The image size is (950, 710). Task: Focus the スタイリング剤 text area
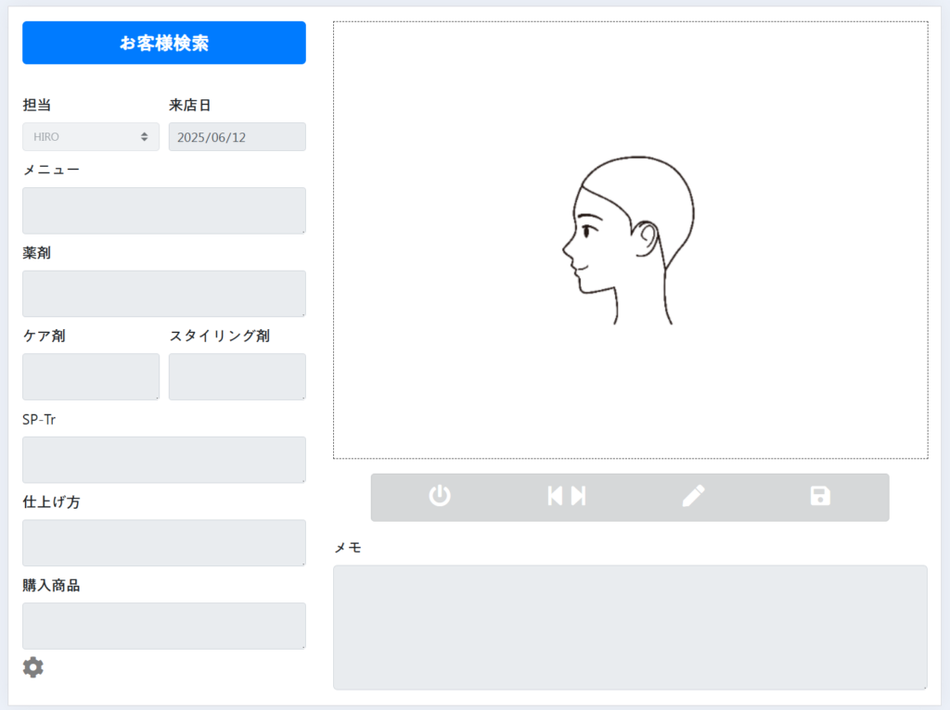(237, 376)
